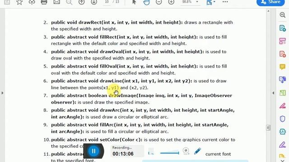Zoom out with the minus button

[158, 2]
